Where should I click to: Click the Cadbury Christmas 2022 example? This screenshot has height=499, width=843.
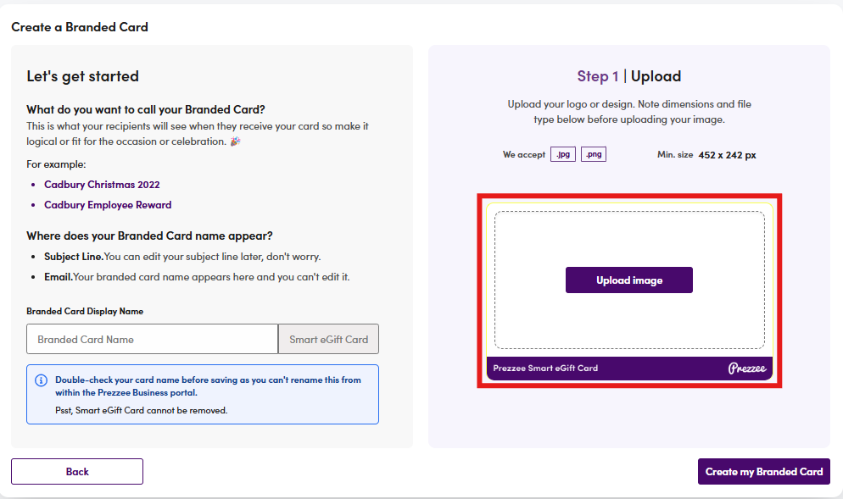tap(102, 185)
